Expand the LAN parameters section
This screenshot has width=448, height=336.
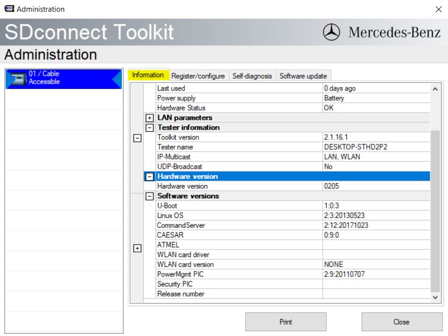(x=150, y=118)
